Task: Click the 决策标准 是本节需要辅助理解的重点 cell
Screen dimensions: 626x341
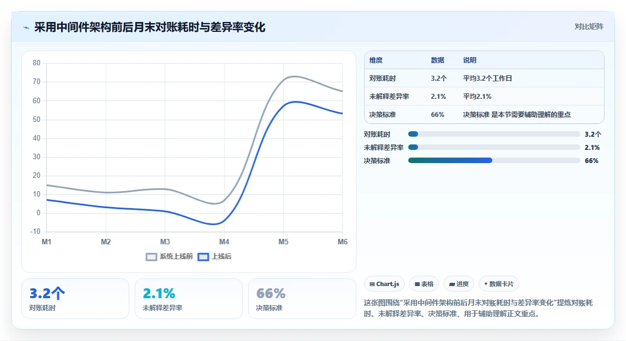Action: [517, 115]
